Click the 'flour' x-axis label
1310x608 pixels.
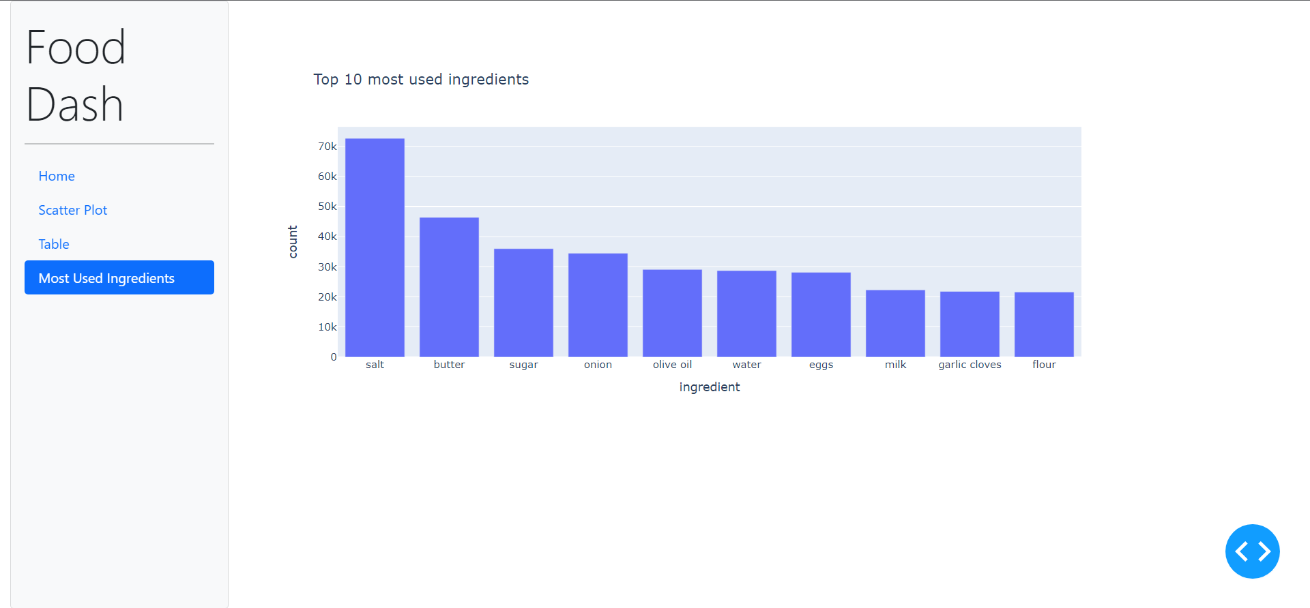tap(1044, 365)
